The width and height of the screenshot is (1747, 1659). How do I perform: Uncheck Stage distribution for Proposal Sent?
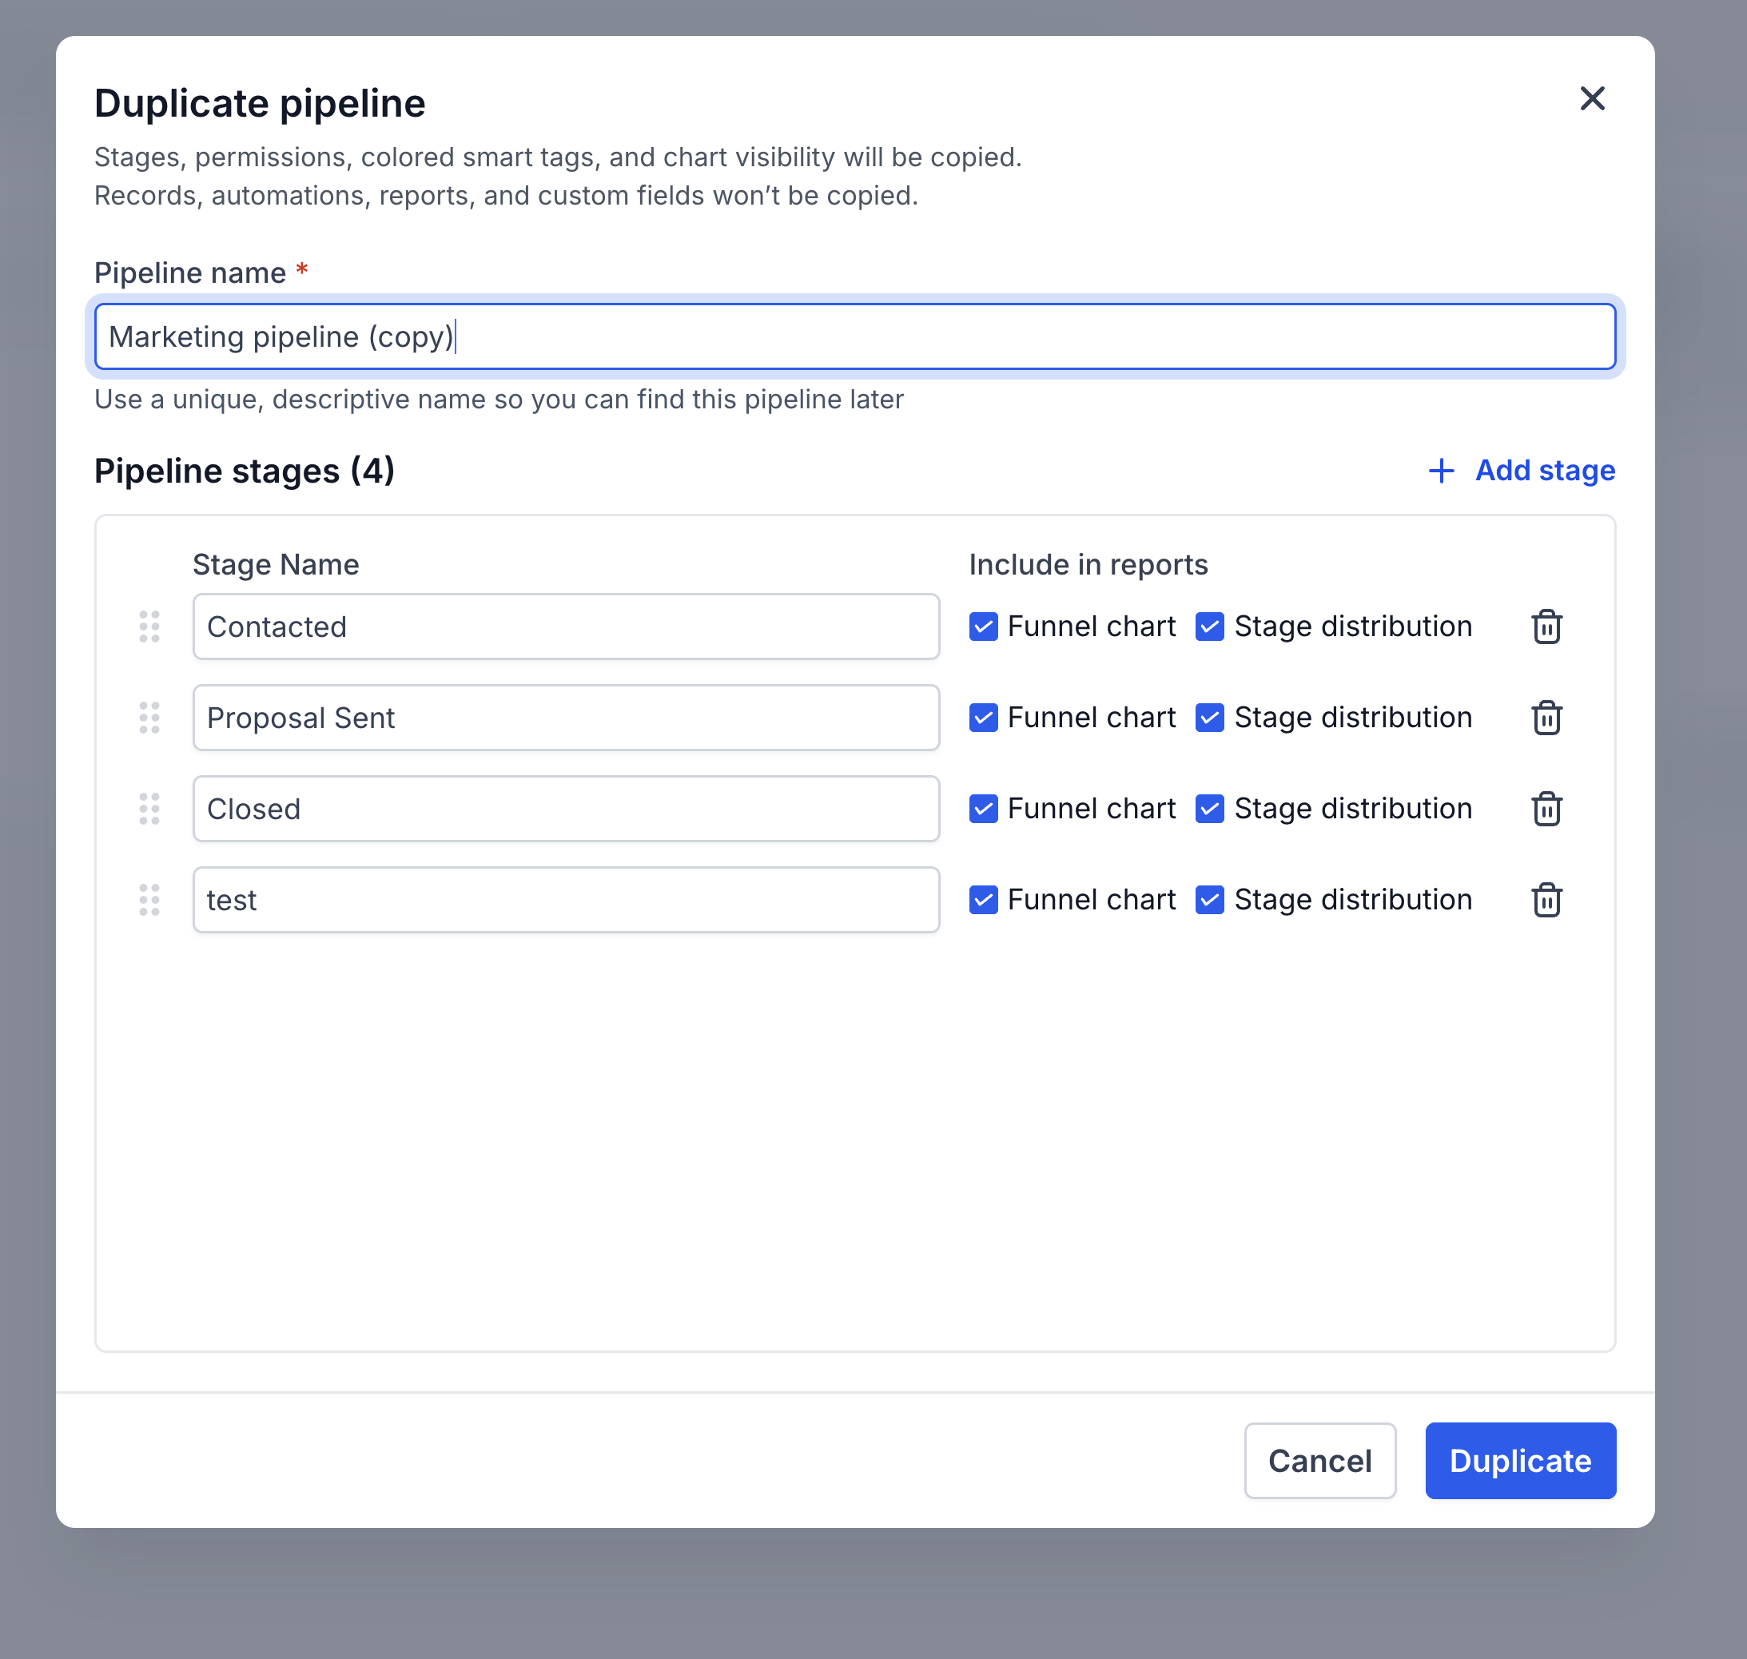[1209, 718]
